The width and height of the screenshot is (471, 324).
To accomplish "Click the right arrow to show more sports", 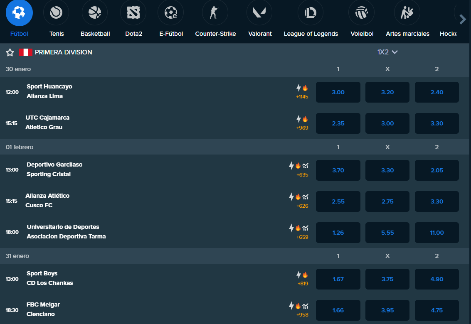I will pyautogui.click(x=463, y=20).
